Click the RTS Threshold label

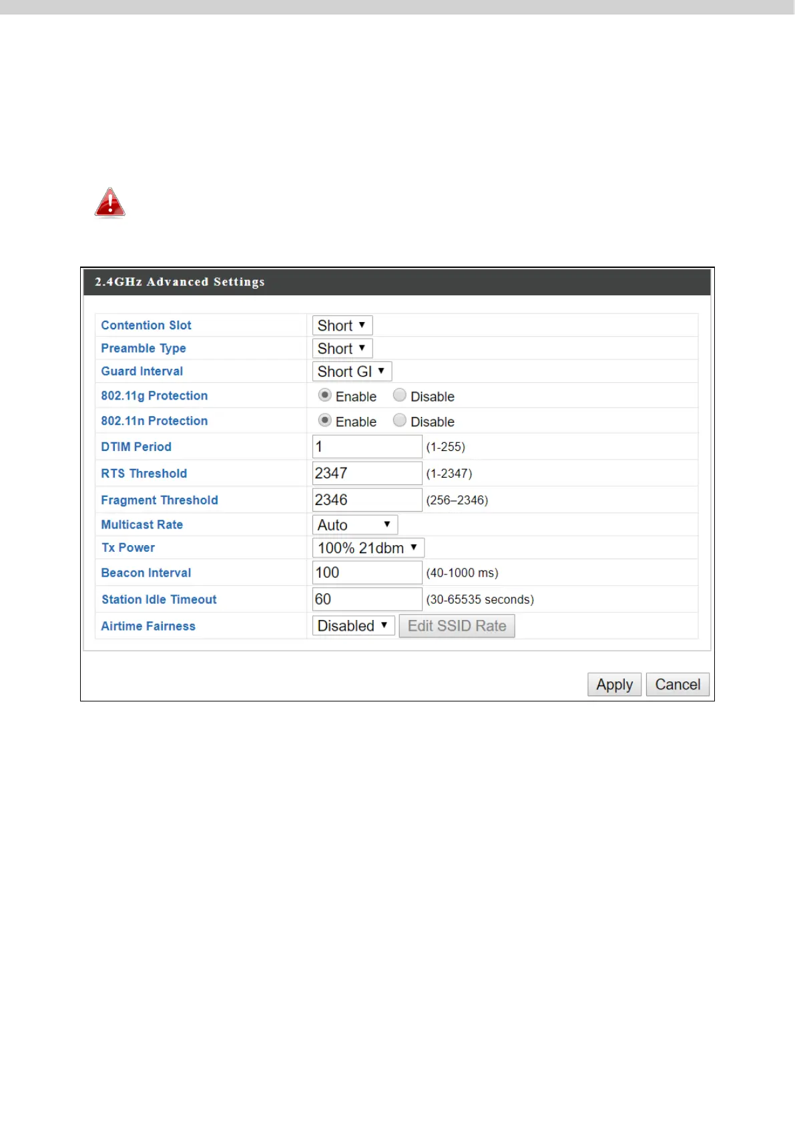[144, 473]
